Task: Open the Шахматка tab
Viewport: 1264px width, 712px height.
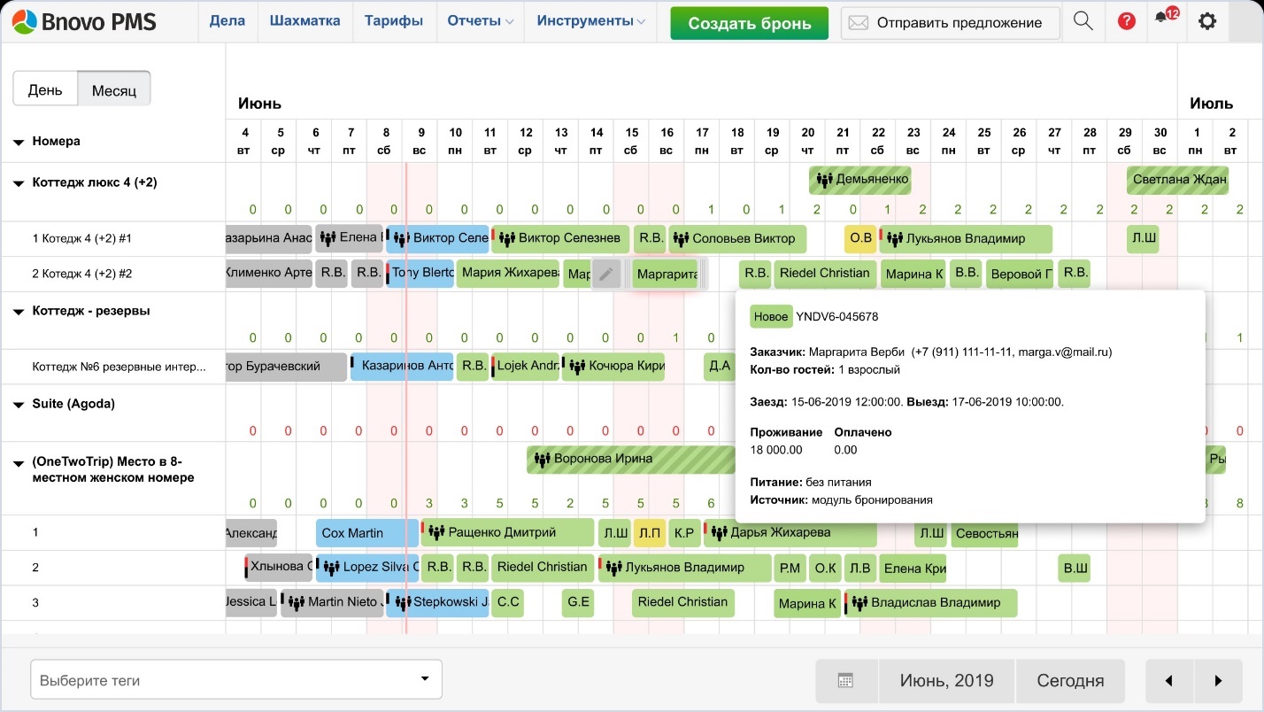Action: click(x=304, y=21)
